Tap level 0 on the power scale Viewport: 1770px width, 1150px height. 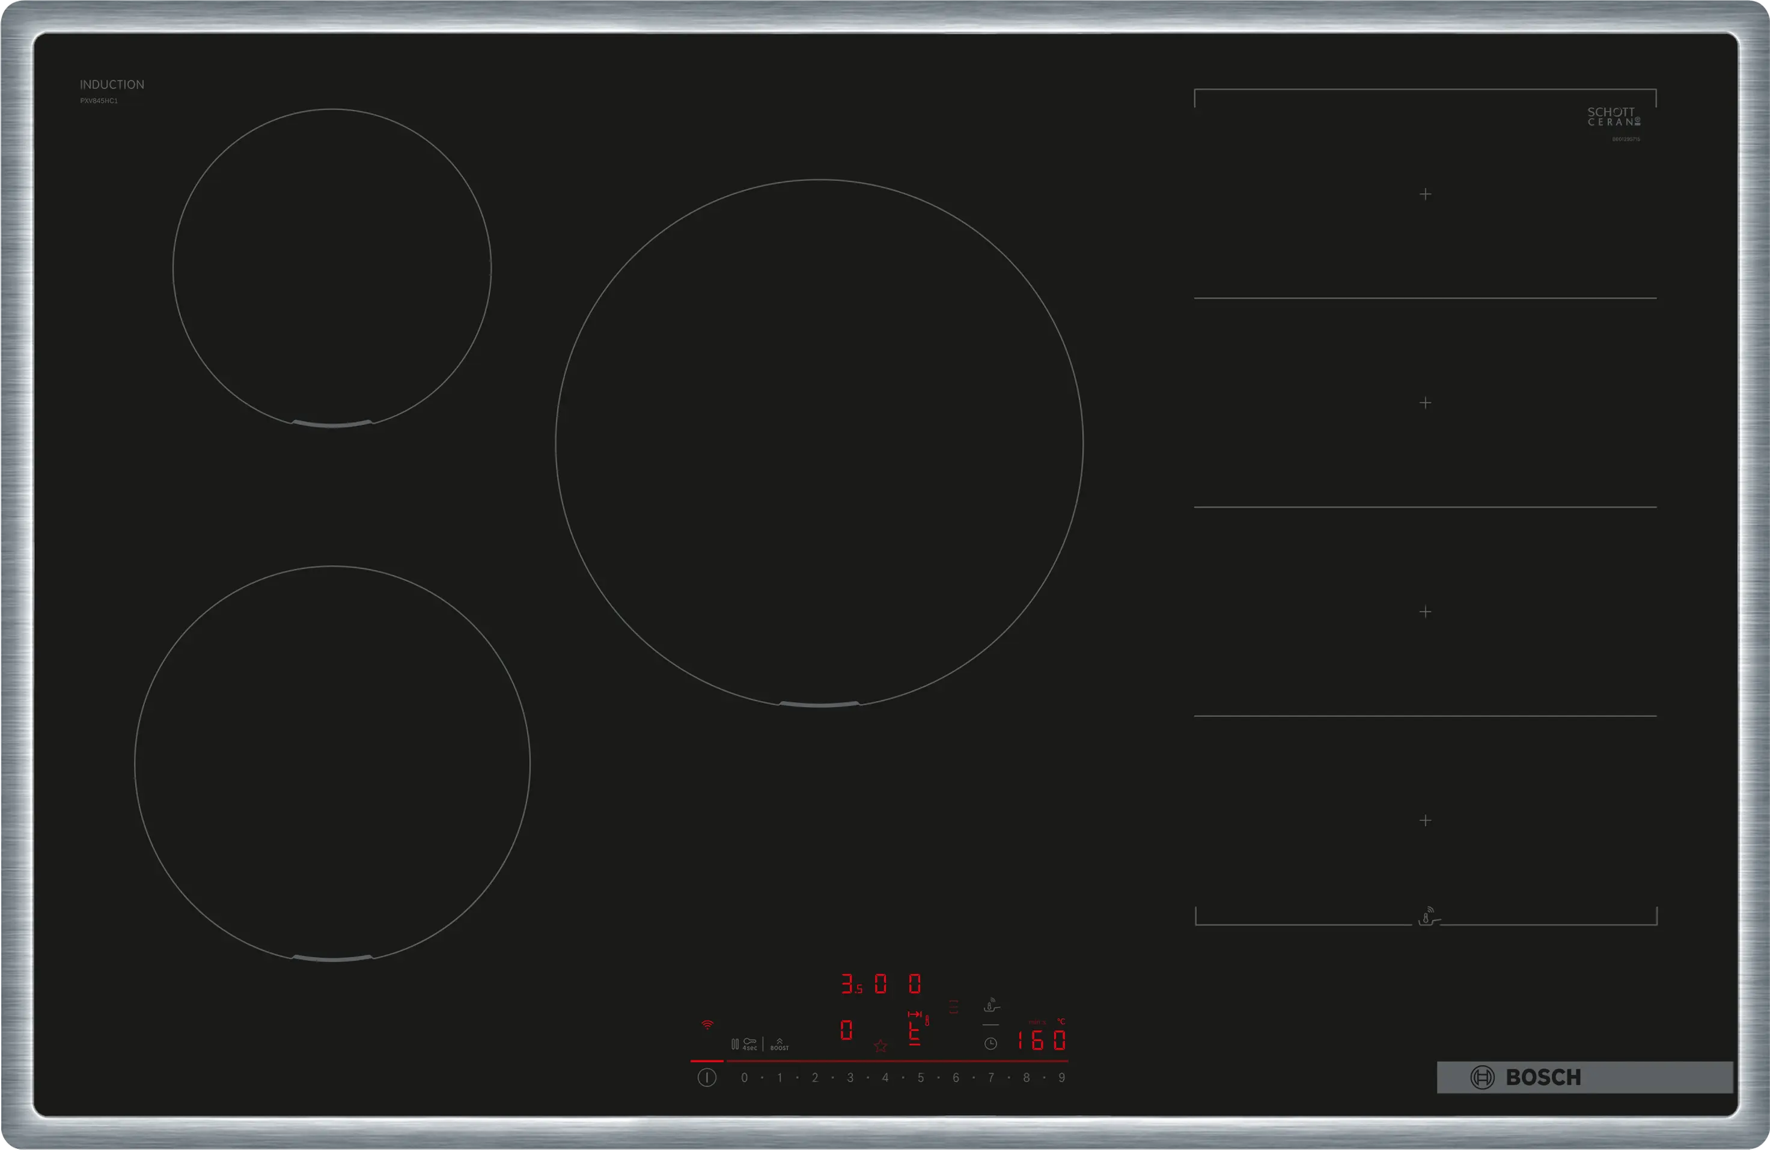coord(743,1077)
